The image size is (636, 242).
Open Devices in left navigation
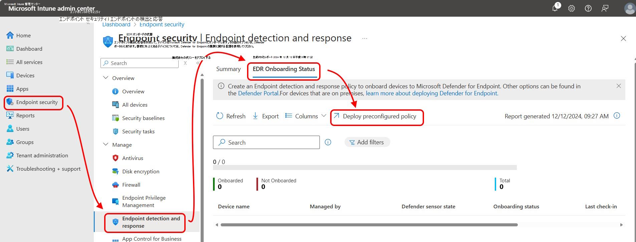click(20, 75)
